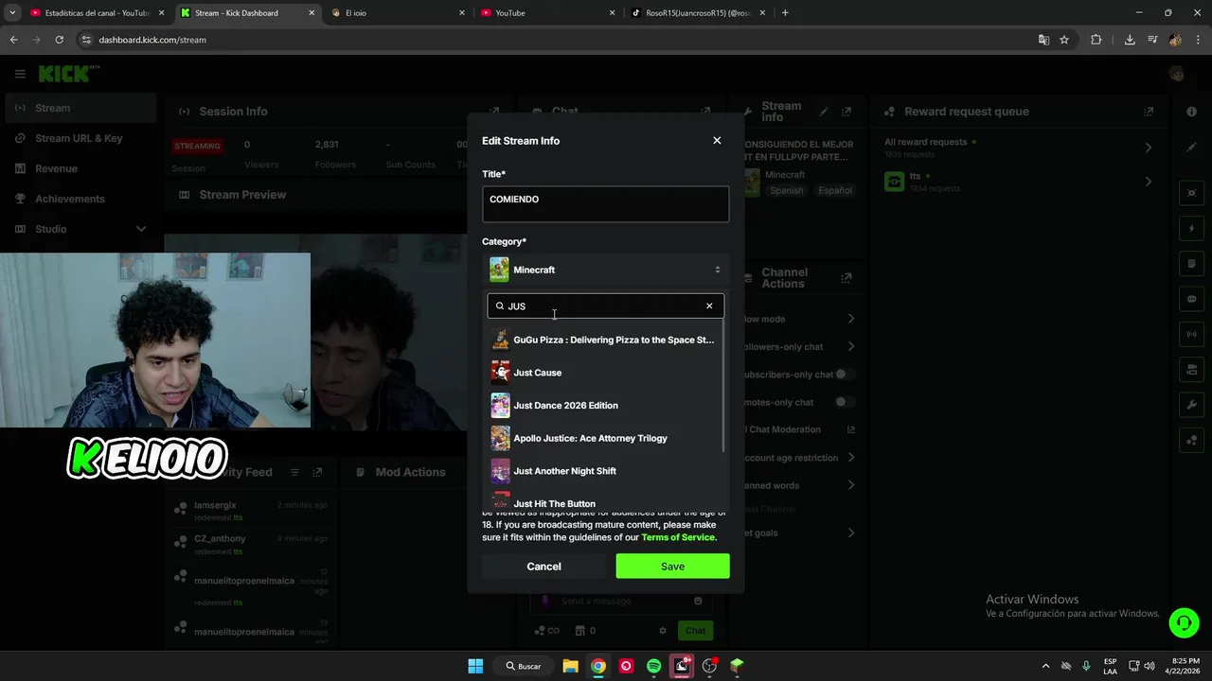Pop out the Reward request queue

click(1149, 112)
